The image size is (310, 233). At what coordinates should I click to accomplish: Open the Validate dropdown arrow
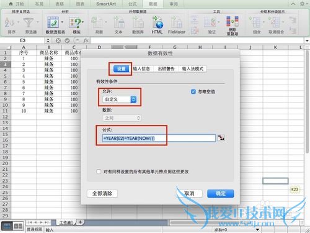pos(219,22)
